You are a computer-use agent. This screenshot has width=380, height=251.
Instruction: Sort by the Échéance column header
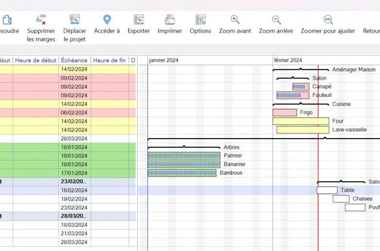(x=74, y=60)
